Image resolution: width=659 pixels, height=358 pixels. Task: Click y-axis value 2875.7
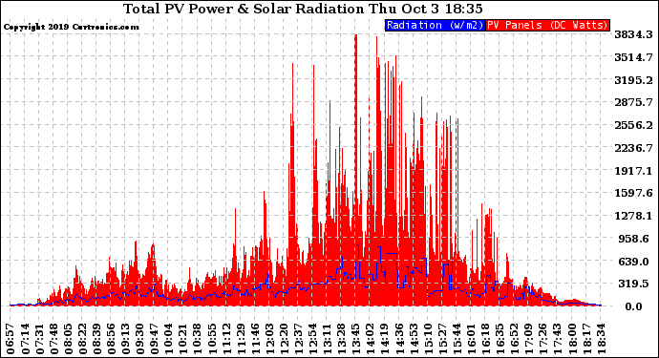pos(633,102)
